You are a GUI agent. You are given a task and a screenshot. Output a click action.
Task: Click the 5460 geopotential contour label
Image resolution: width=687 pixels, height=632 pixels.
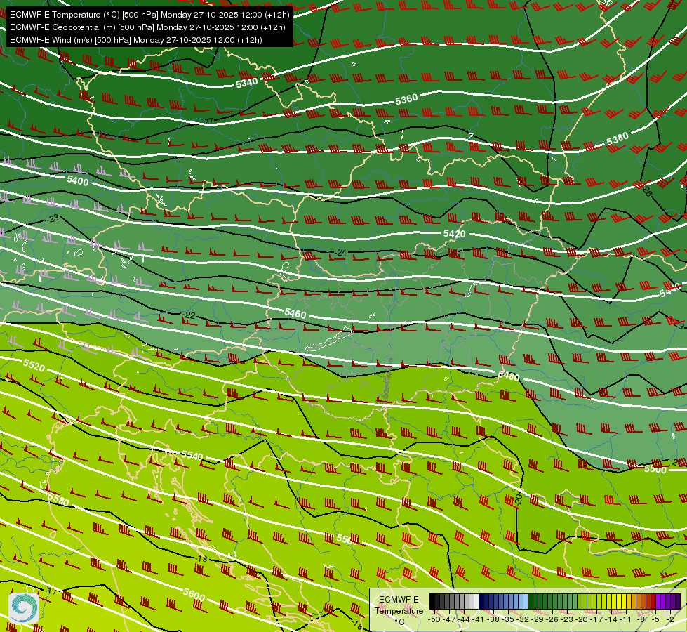point(295,313)
